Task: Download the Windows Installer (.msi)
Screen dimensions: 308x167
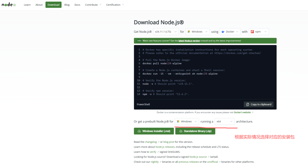Action: tap(154, 131)
